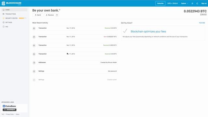Open the Received 0.0023 BTC transaction
This screenshot has width=208, height=117.
pos(77,45)
